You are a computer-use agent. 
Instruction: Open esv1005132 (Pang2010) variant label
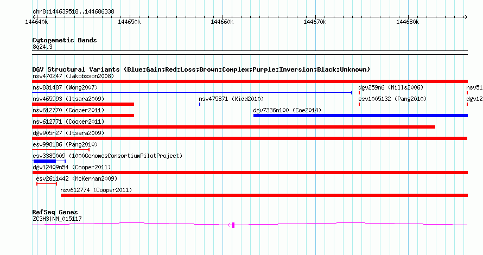(x=392, y=99)
